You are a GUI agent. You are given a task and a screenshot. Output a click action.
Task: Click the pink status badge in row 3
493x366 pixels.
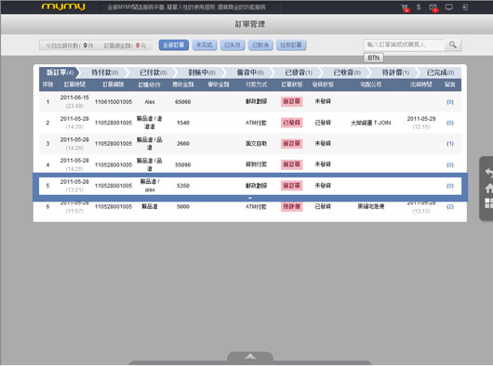291,143
